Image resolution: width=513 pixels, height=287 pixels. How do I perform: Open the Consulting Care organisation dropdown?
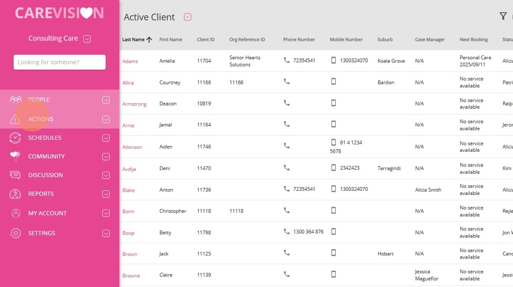click(87, 39)
